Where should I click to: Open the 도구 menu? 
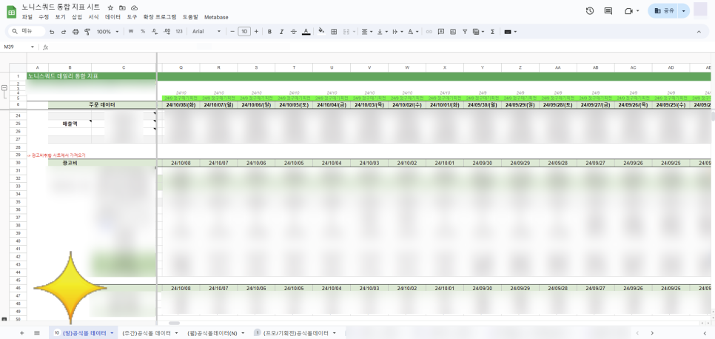(x=132, y=17)
